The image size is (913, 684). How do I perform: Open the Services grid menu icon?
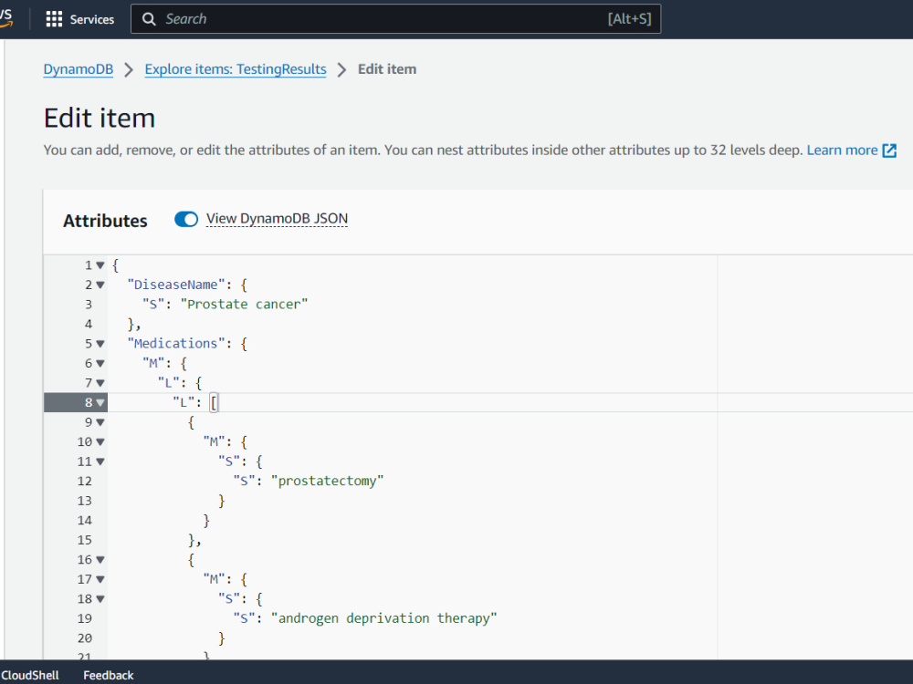click(54, 19)
